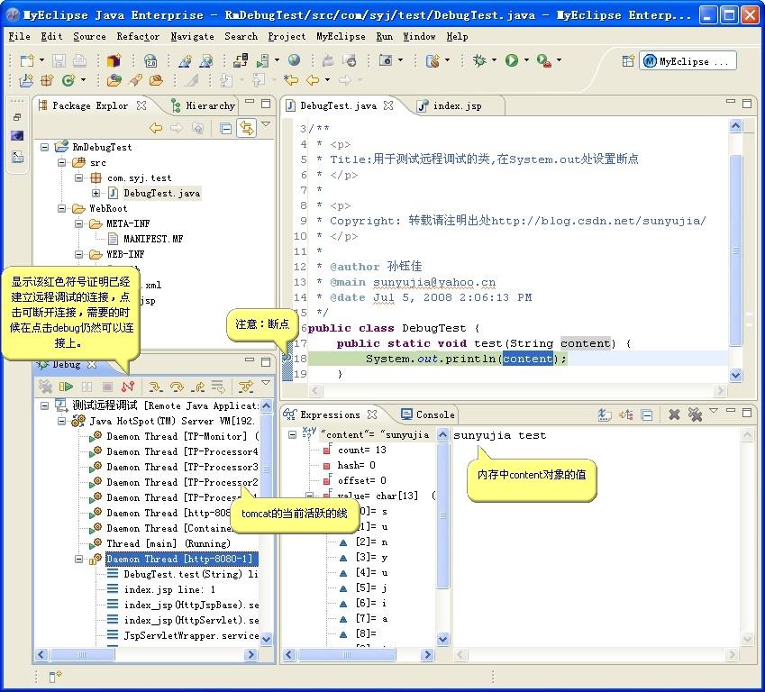The height and width of the screenshot is (692, 765).
Task: Click the Step Into icon
Action: point(155,387)
